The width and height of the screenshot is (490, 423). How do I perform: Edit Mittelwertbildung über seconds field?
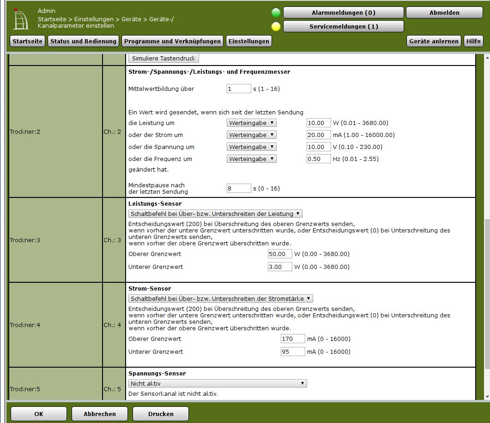(x=239, y=89)
